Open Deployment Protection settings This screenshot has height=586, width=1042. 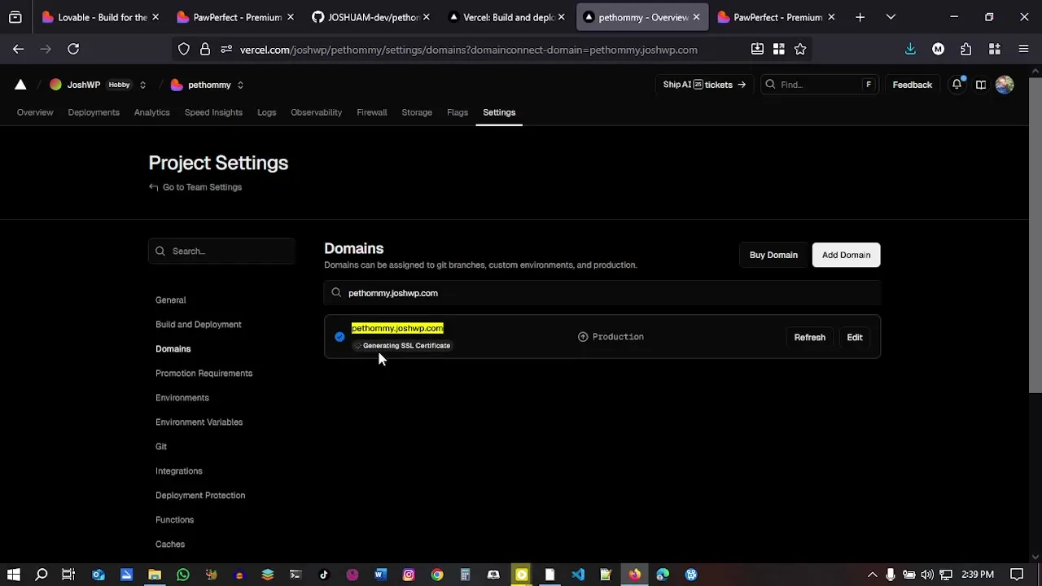[200, 496]
